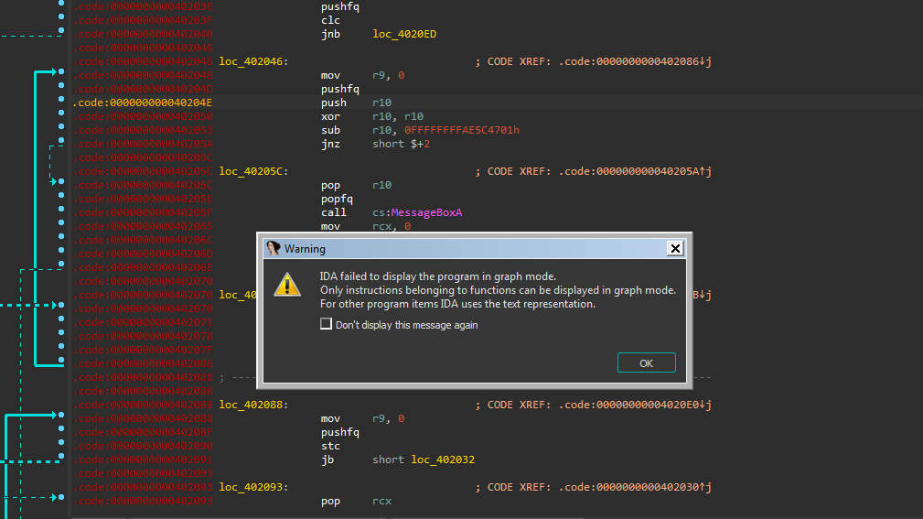
Task: Select the loc_402046 label
Action: tap(252, 61)
